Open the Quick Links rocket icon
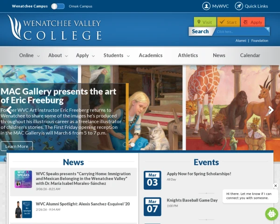The height and width of the screenshot is (224, 280). [x=239, y=6]
